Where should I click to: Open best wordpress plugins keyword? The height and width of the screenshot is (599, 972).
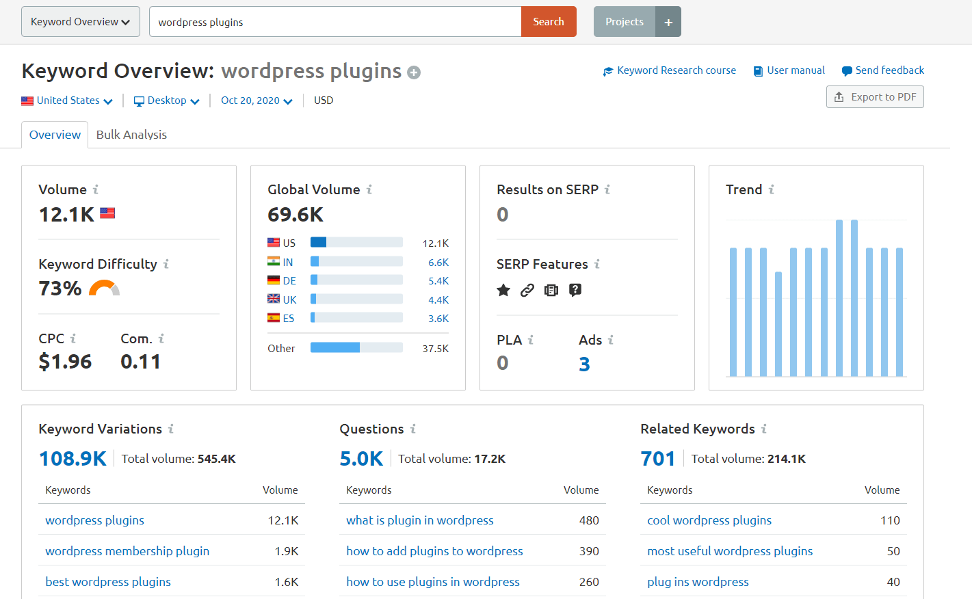coord(108,582)
